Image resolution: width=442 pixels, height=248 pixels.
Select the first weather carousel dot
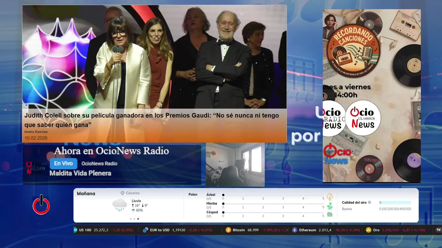click(x=131, y=219)
